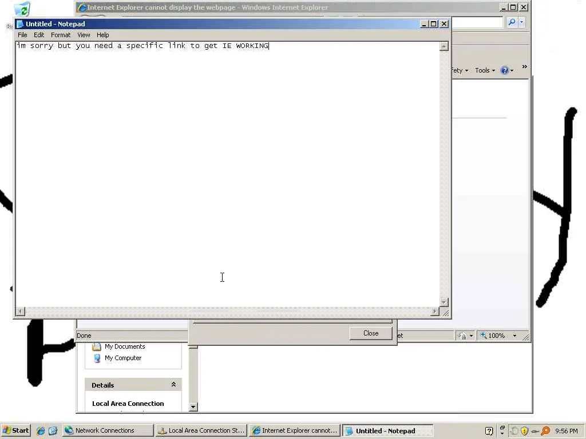Expand the IE toolbar overflow chevron
Viewport: 586px width, 439px height.
pos(524,66)
